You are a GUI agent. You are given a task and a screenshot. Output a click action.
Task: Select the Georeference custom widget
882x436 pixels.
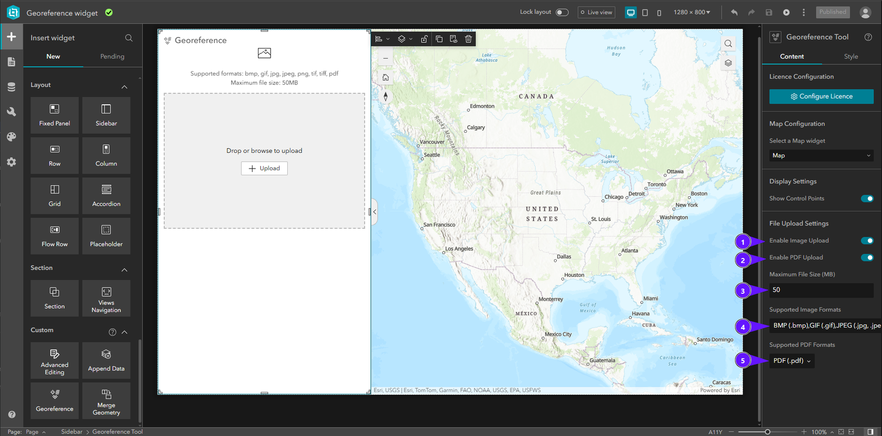55,401
